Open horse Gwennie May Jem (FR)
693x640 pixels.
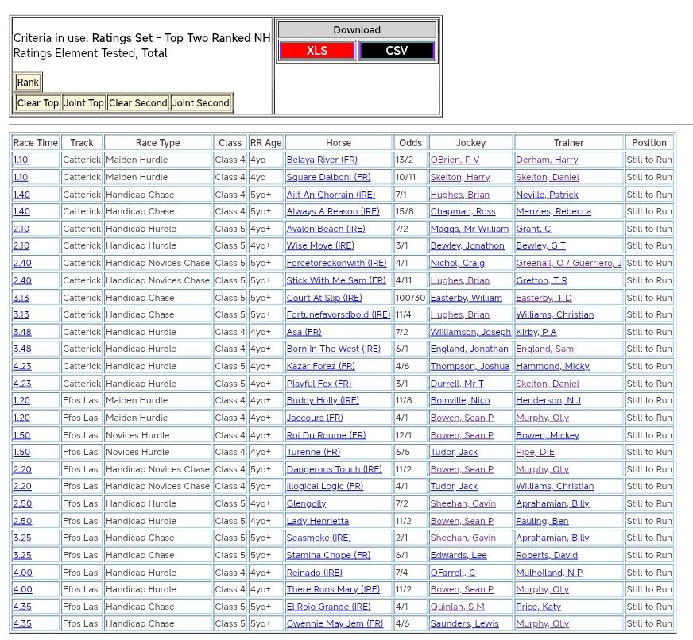335,624
